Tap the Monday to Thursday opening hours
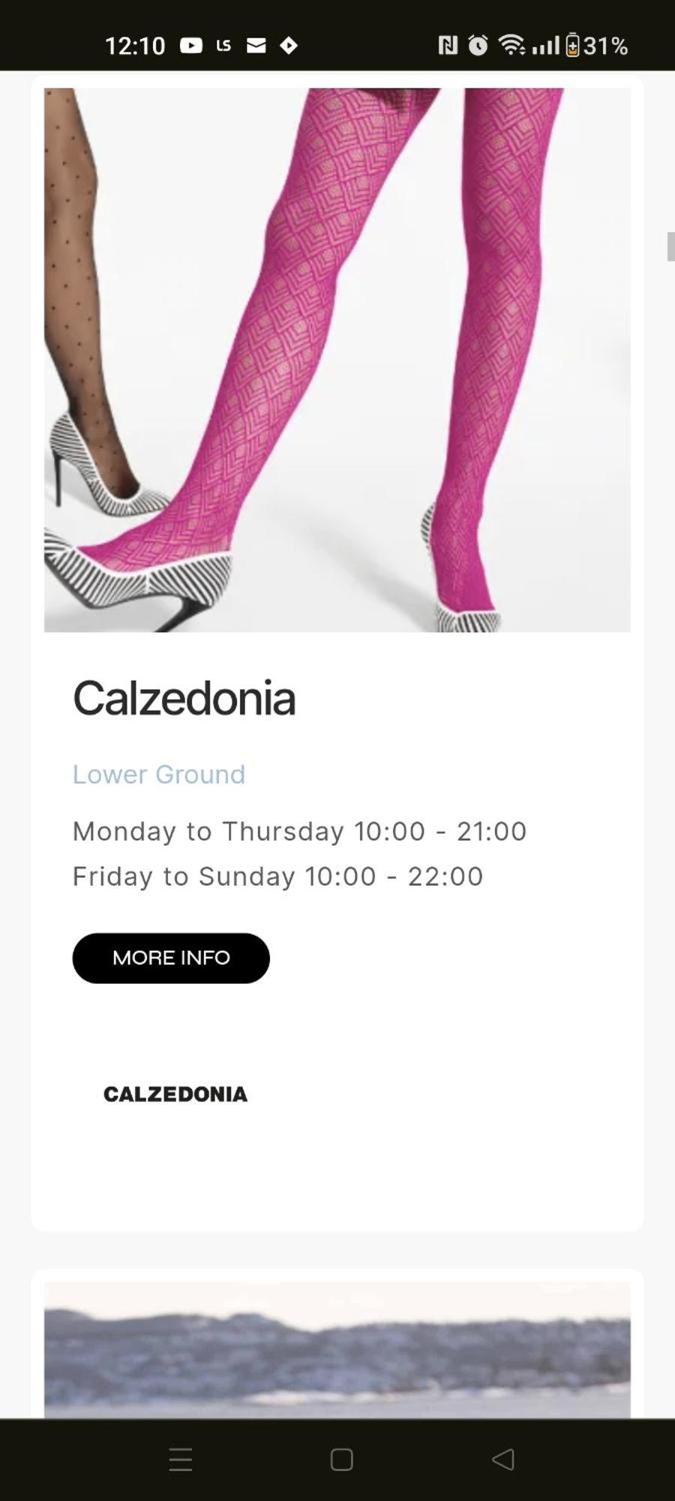 (x=300, y=832)
